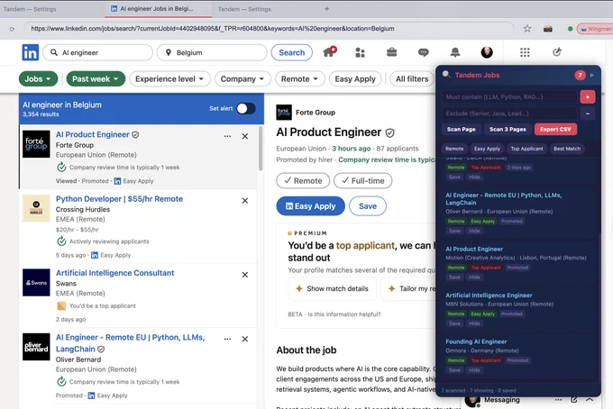Screen dimensions: 613x409
Task: Click Scan 3 Pages in Tandem Jobs
Action: pyautogui.click(x=508, y=130)
